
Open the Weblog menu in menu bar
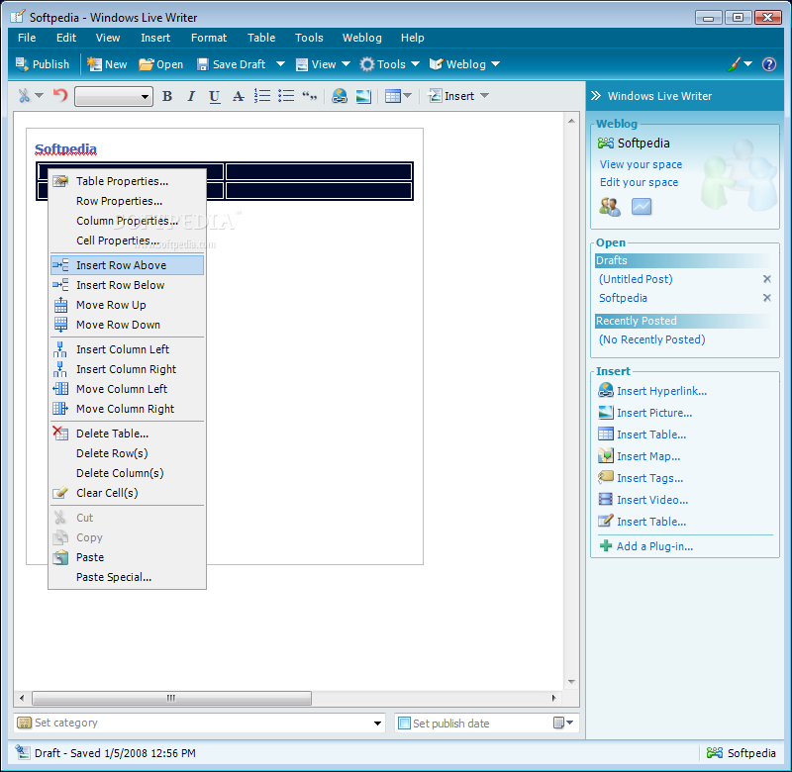pyautogui.click(x=361, y=38)
